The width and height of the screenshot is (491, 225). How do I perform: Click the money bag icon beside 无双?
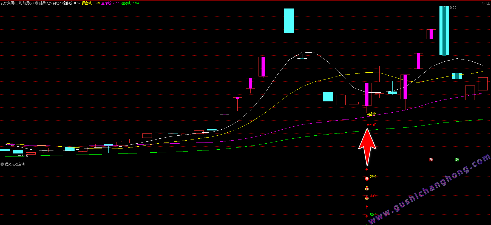(x=367, y=197)
